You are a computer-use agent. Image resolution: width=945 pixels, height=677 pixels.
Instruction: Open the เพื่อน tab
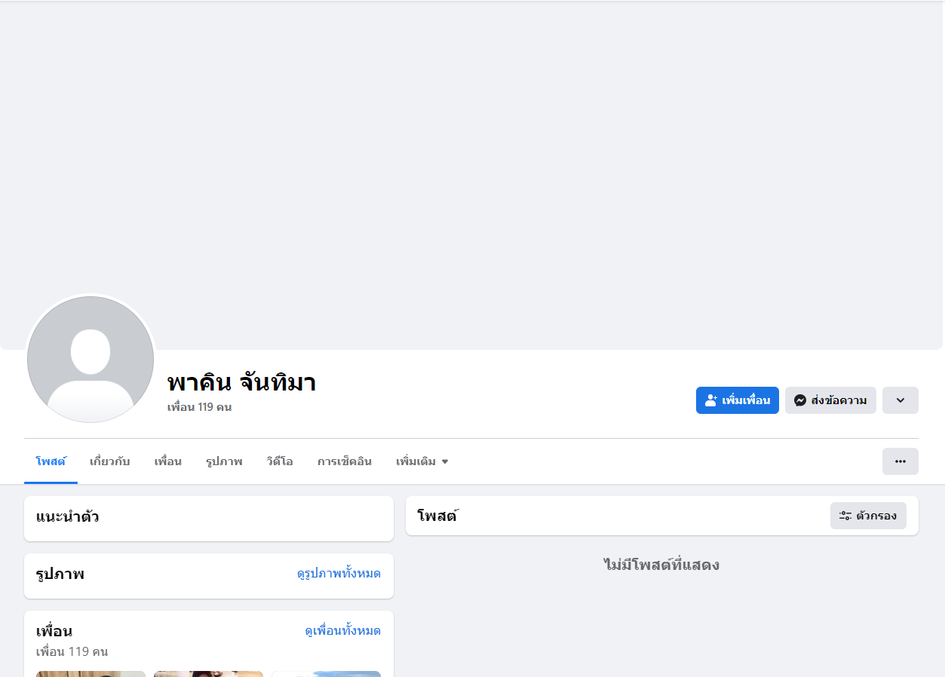point(168,461)
